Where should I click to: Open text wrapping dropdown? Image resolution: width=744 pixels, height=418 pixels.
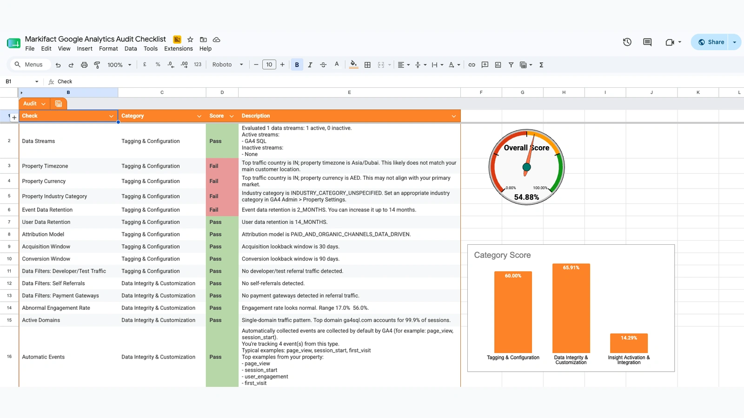437,65
